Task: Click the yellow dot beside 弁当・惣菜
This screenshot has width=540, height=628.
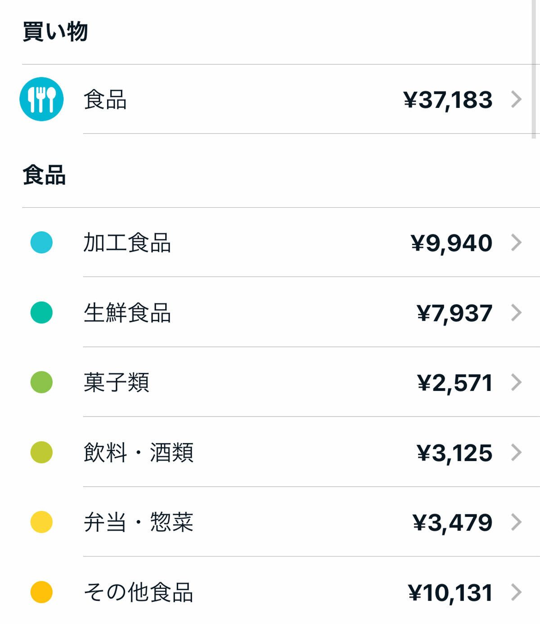Action: (x=41, y=522)
